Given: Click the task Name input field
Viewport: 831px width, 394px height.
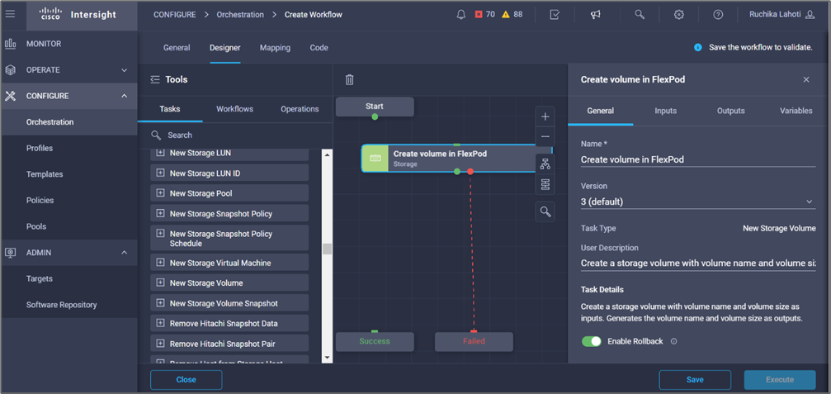Looking at the screenshot, I should (x=697, y=160).
